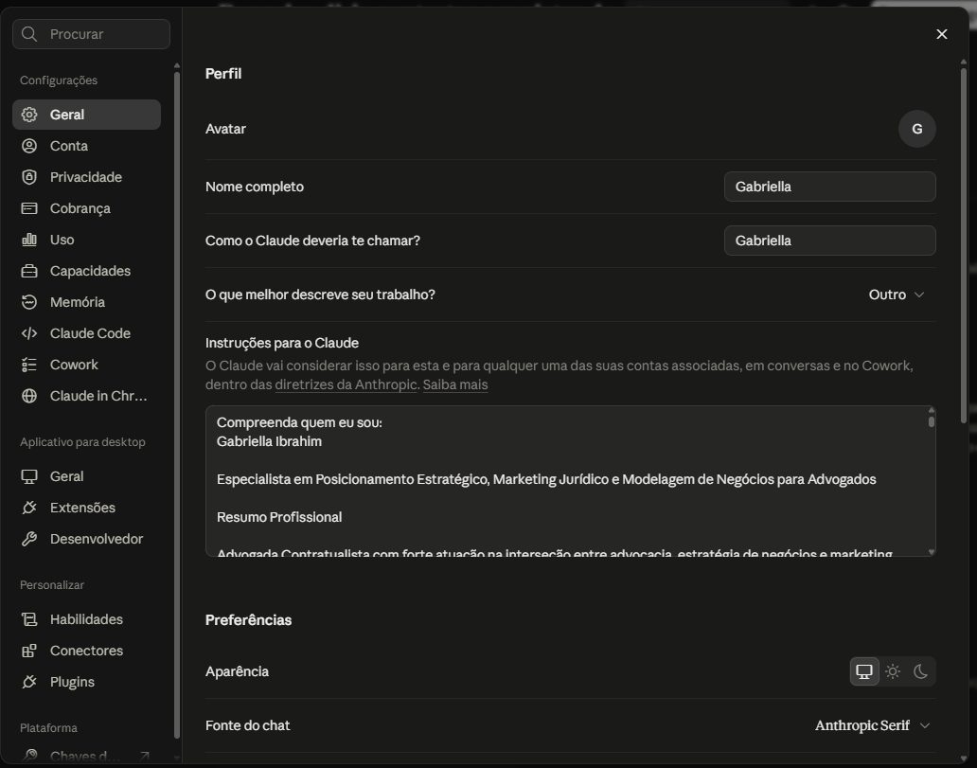Image resolution: width=977 pixels, height=768 pixels.
Task: Click the person icon next to Conta
Action: coord(29,146)
